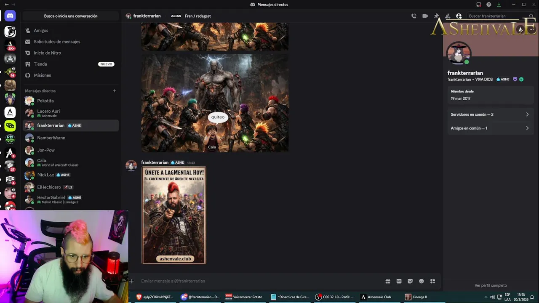539x303 pixels.
Task: Open conversation with NamberWarnn
Action: (x=71, y=138)
